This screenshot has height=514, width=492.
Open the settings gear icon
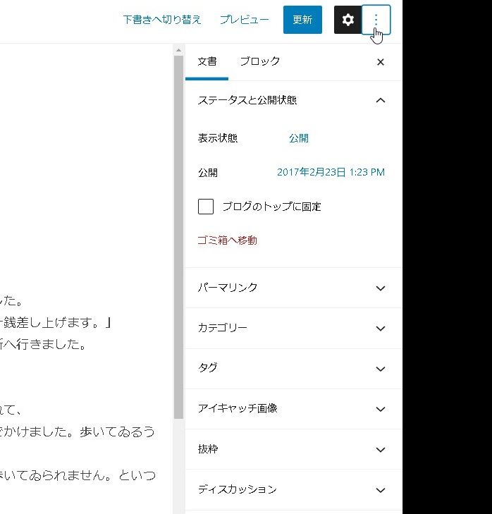click(x=348, y=20)
